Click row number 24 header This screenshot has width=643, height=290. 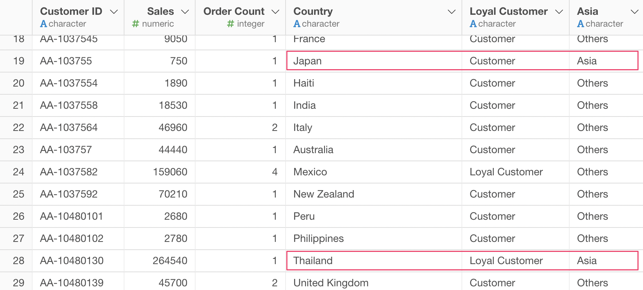[x=18, y=172]
